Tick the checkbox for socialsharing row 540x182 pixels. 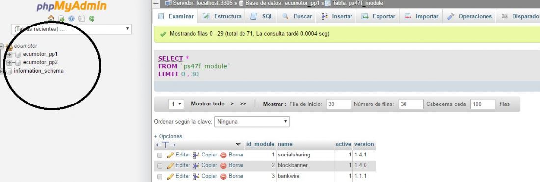(160, 155)
